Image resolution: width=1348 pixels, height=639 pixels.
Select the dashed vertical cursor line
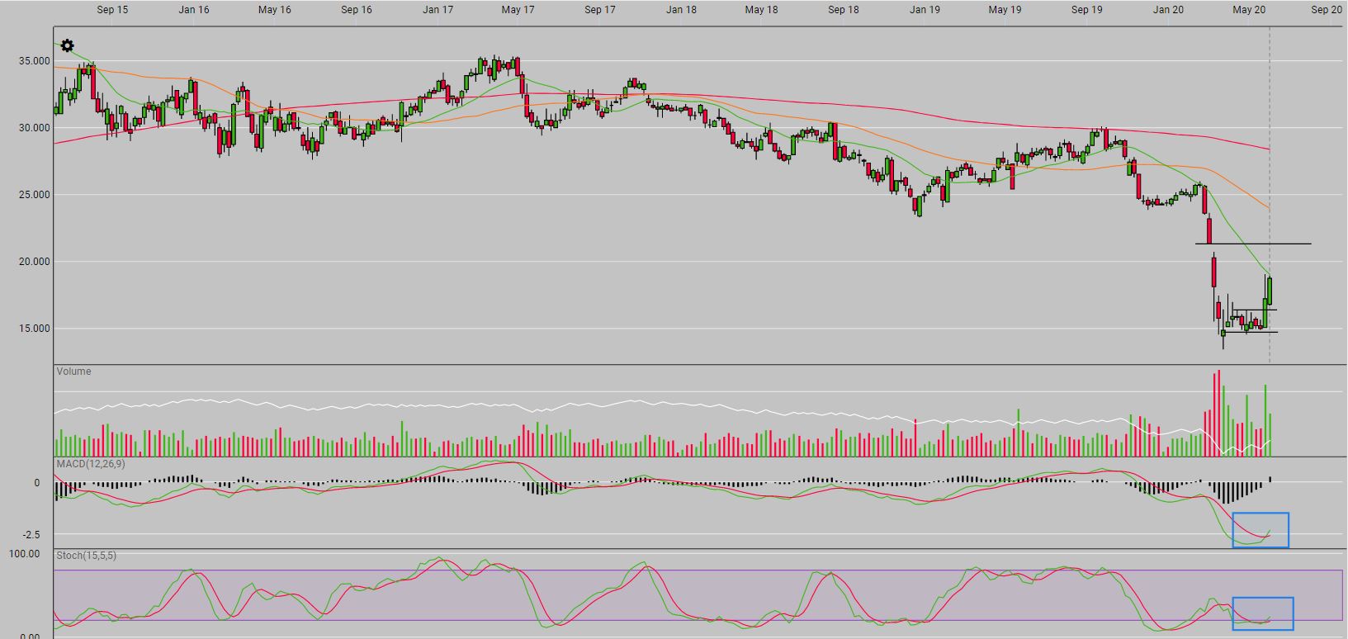pos(1270,195)
